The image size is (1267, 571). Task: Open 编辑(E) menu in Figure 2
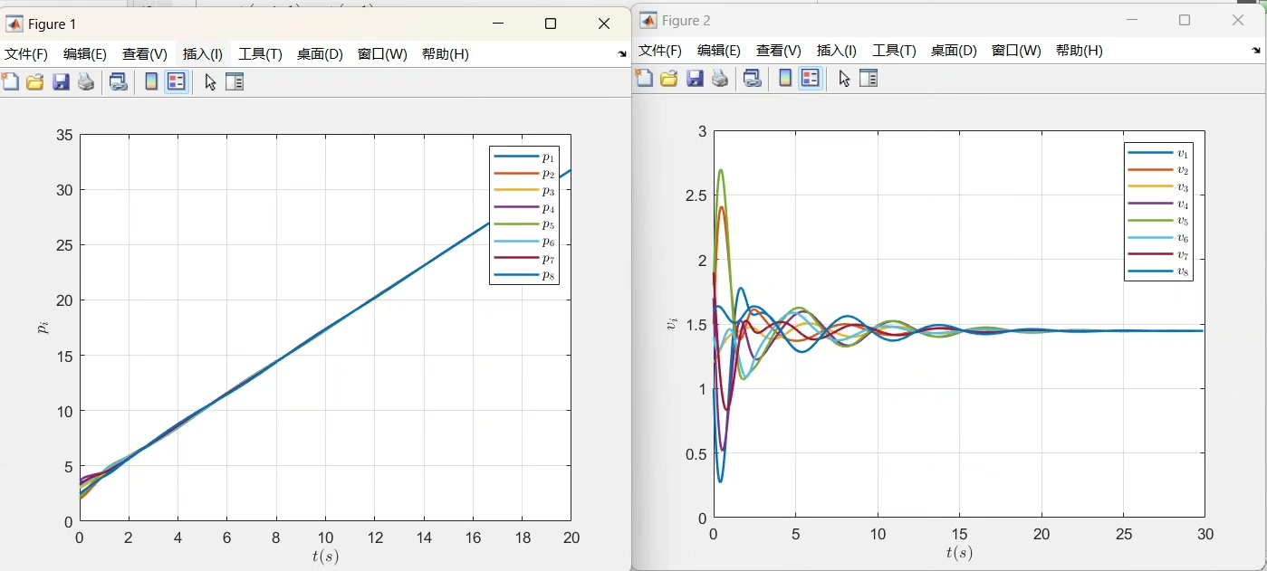coord(719,51)
